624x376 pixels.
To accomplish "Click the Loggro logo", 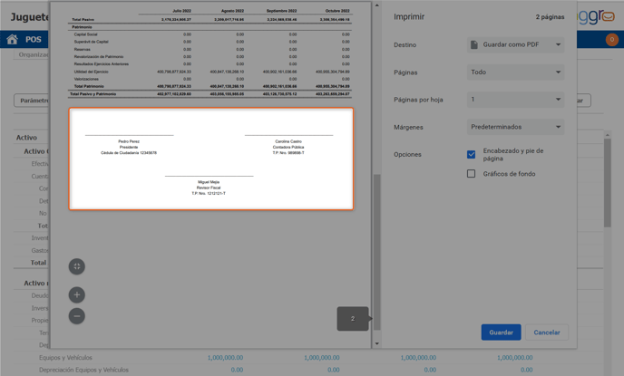I will click(x=596, y=16).
